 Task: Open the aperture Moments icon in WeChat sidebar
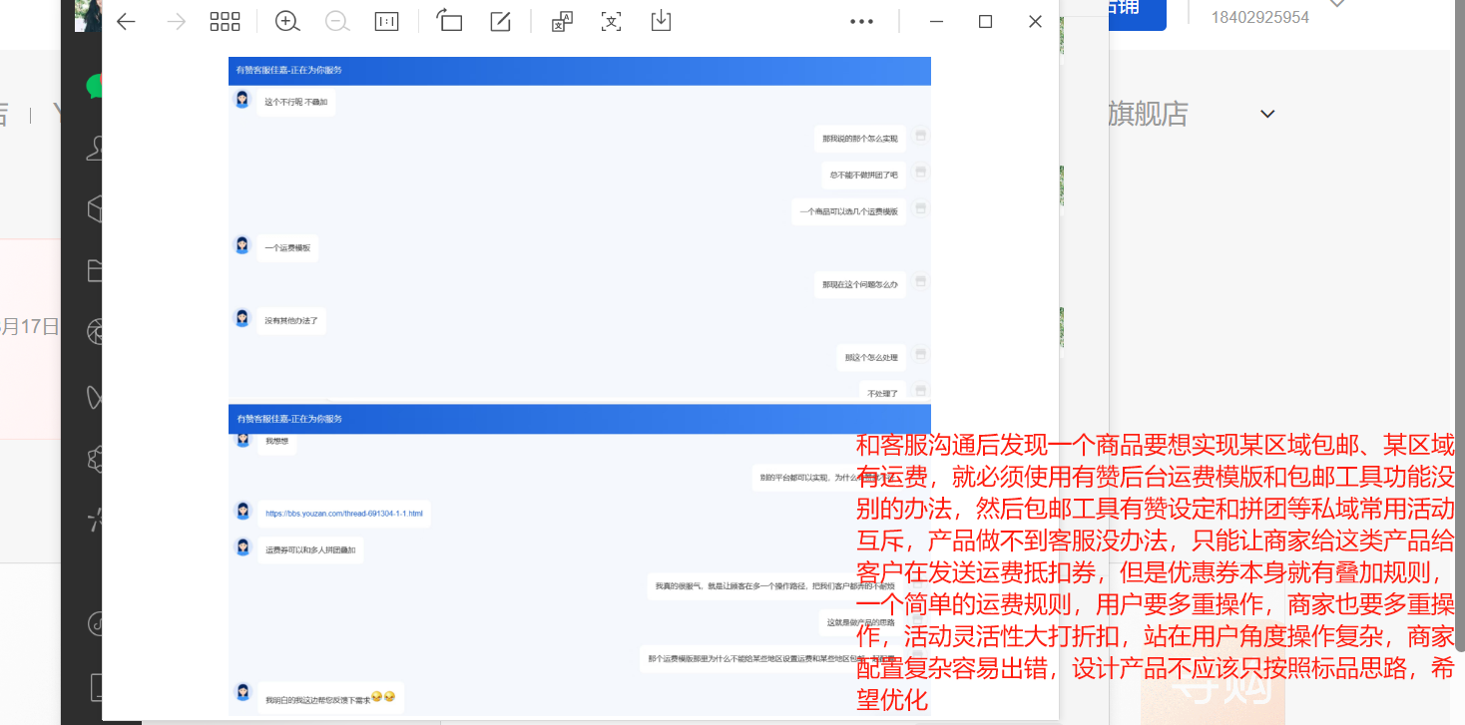[96, 331]
